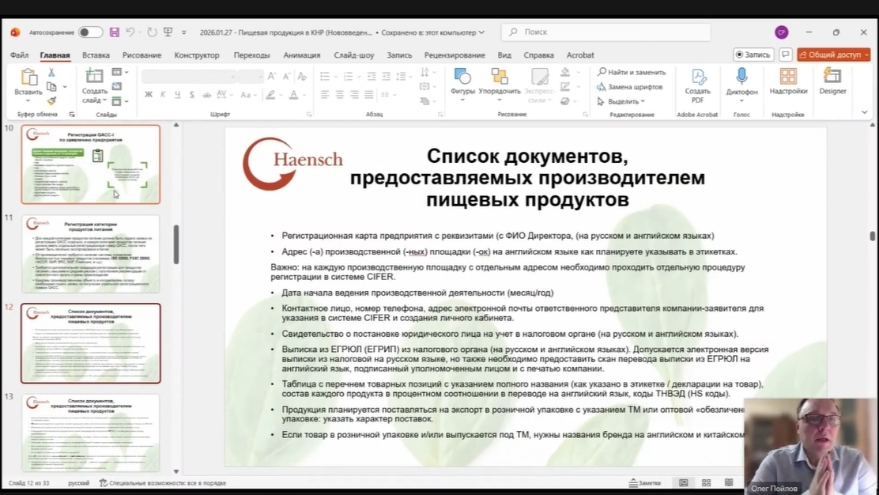Switch to slide sorter view icon

tap(706, 482)
